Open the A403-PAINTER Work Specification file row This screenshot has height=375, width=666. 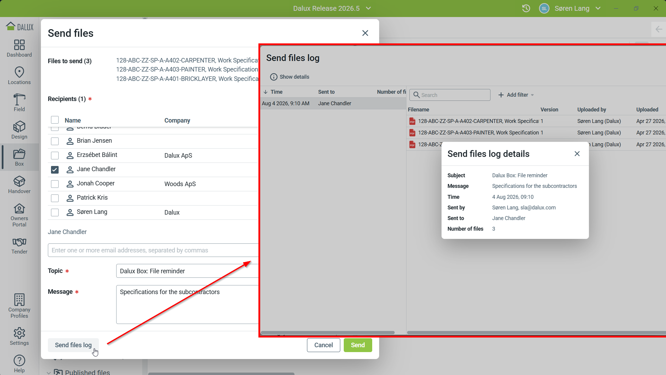coord(536,133)
